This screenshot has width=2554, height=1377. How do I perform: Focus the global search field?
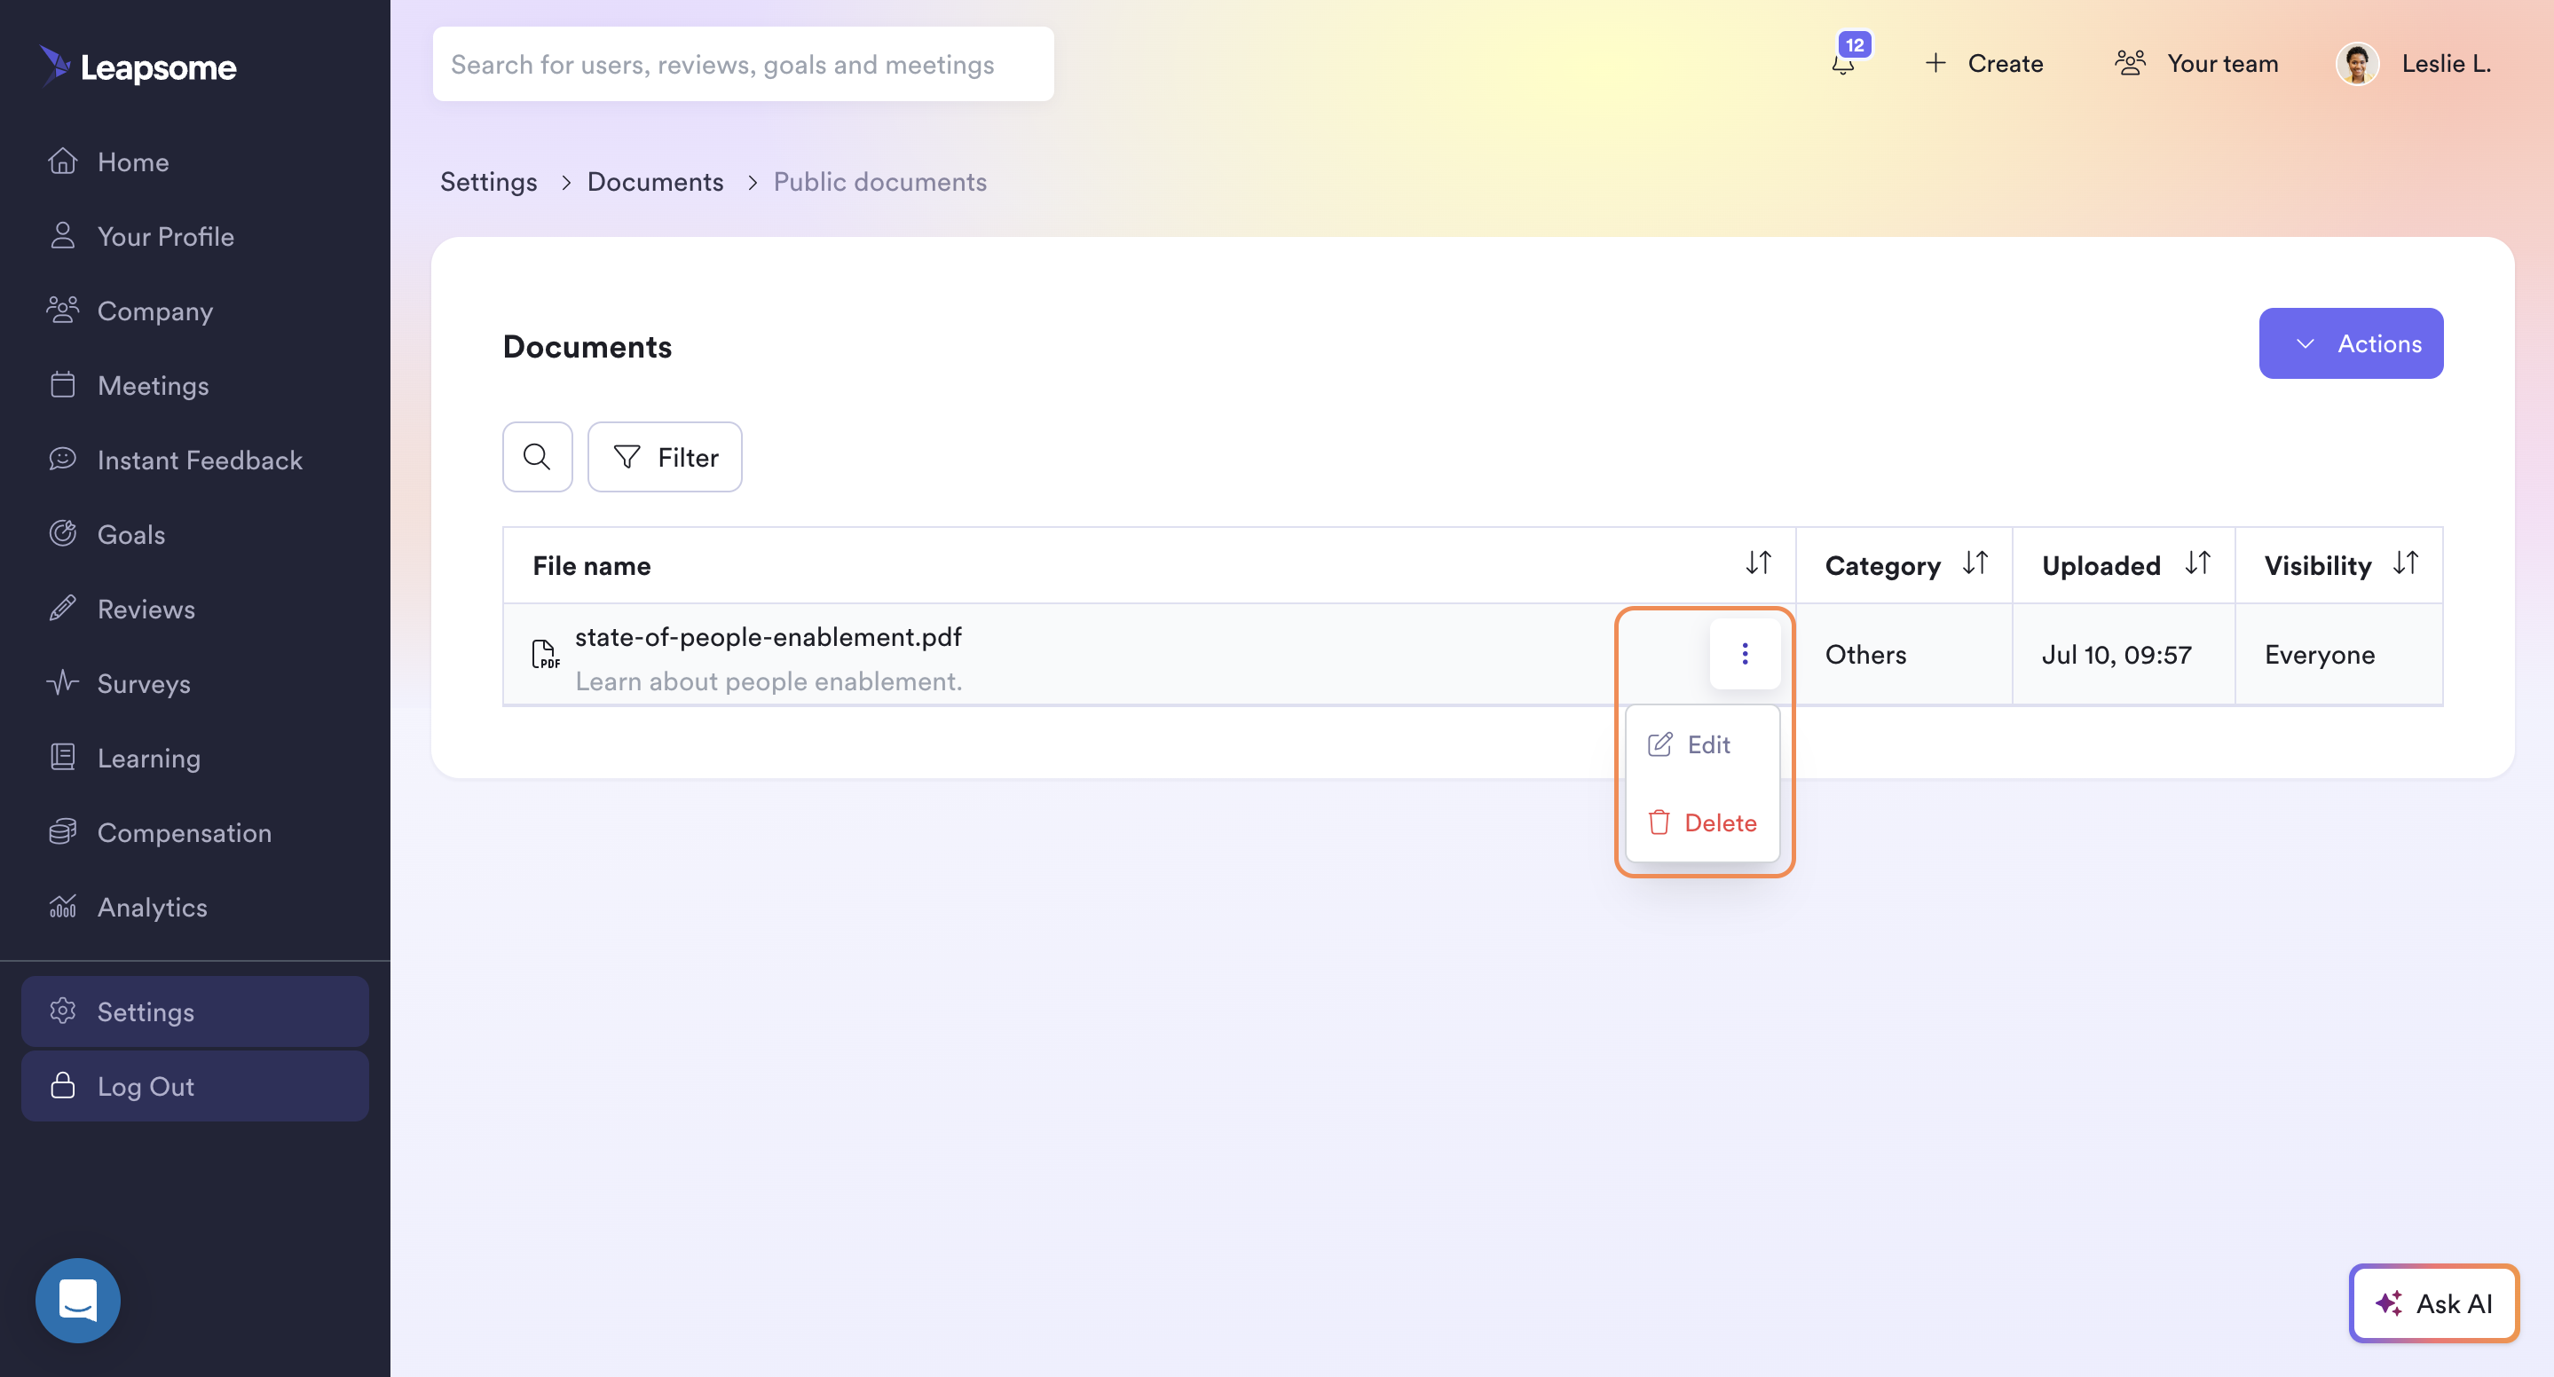point(743,64)
